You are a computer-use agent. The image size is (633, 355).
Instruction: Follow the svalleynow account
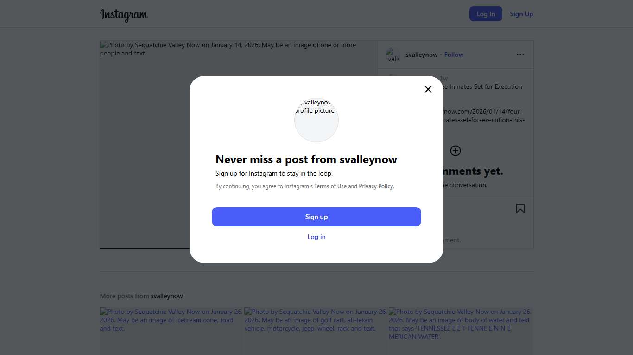(454, 55)
